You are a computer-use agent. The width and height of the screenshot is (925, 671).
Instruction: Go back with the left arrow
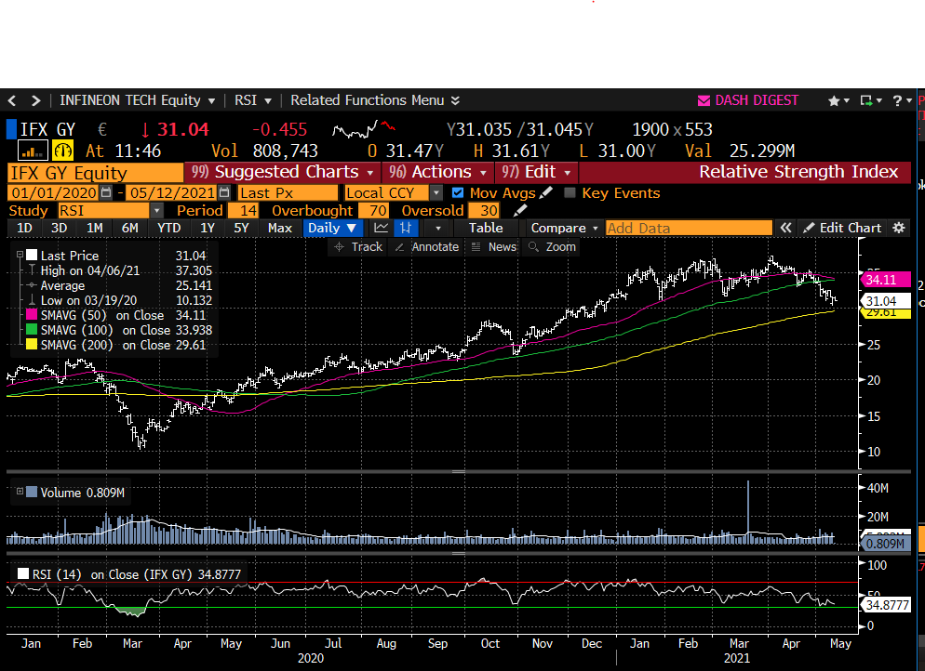(12, 100)
